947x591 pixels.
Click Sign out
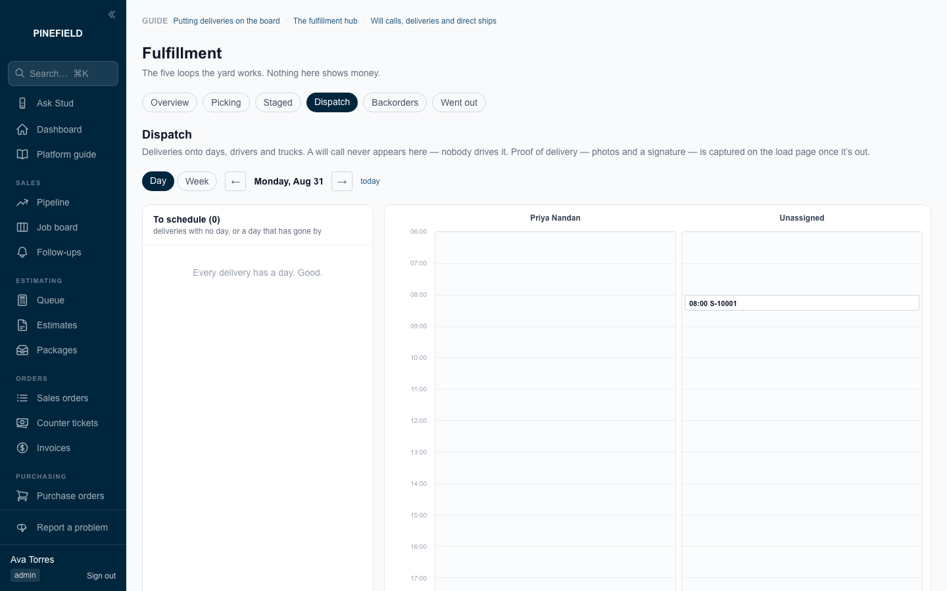[x=101, y=576]
